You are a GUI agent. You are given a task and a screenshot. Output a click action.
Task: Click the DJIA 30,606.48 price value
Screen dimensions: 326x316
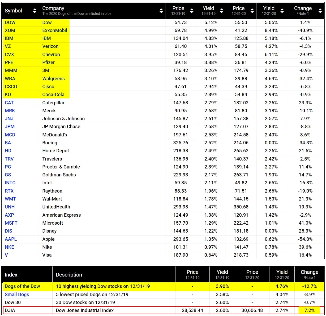pos(252,310)
